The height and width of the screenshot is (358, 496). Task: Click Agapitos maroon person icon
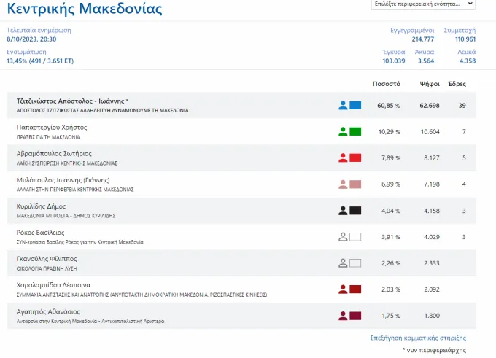(x=343, y=316)
